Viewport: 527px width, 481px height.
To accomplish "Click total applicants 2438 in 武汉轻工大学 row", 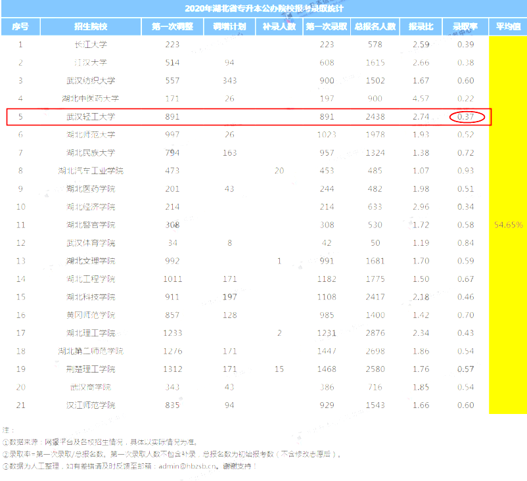I will click(375, 117).
